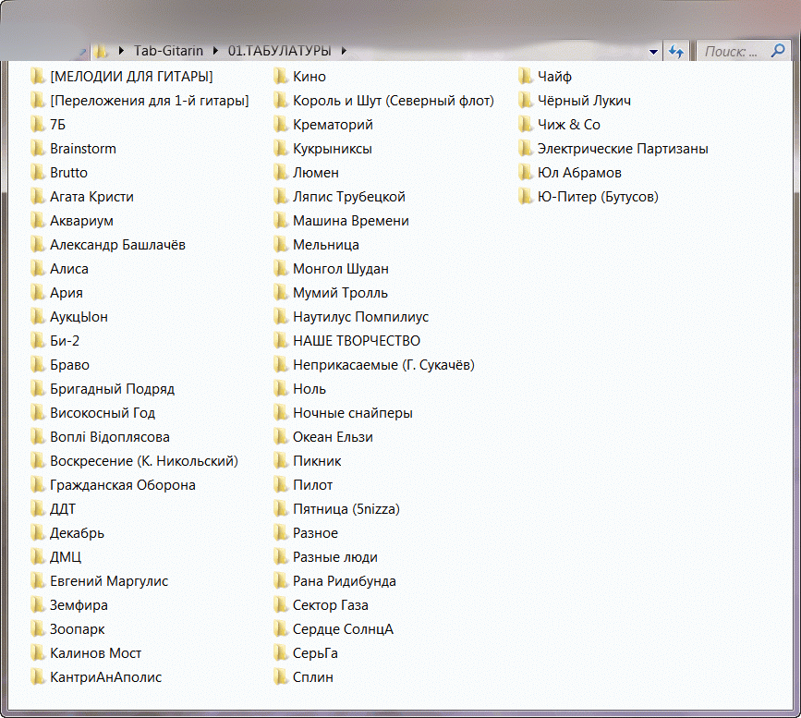Select the Декабрь folder name

(x=77, y=533)
